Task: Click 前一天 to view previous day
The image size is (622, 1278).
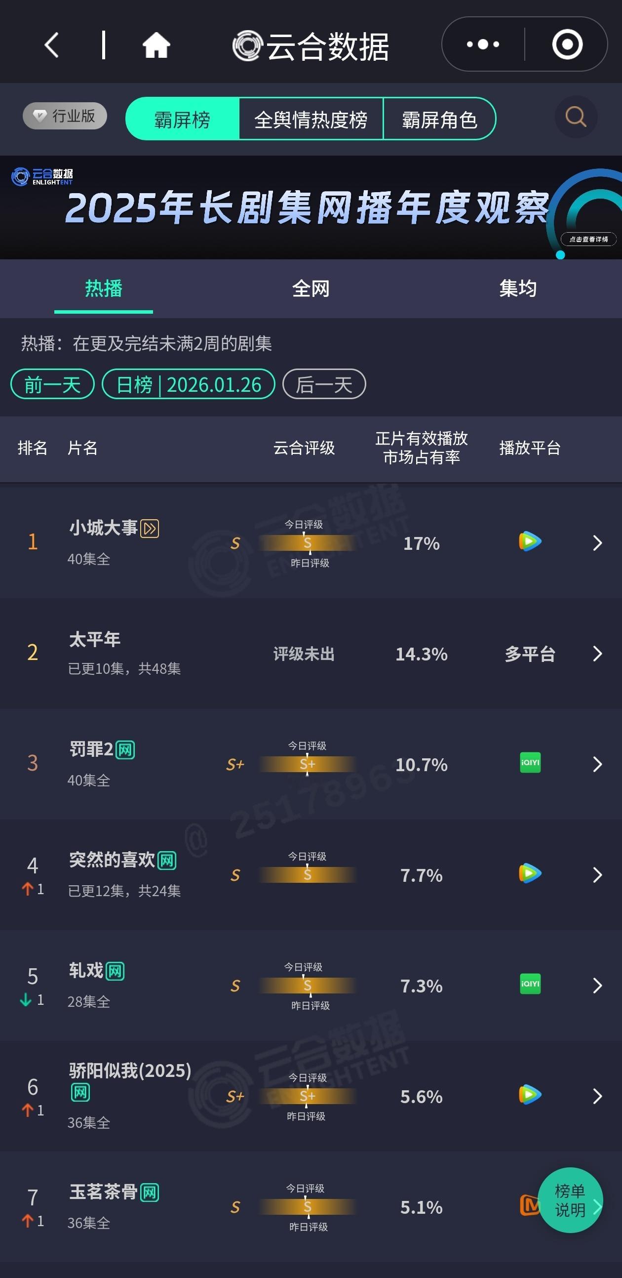Action: (52, 384)
